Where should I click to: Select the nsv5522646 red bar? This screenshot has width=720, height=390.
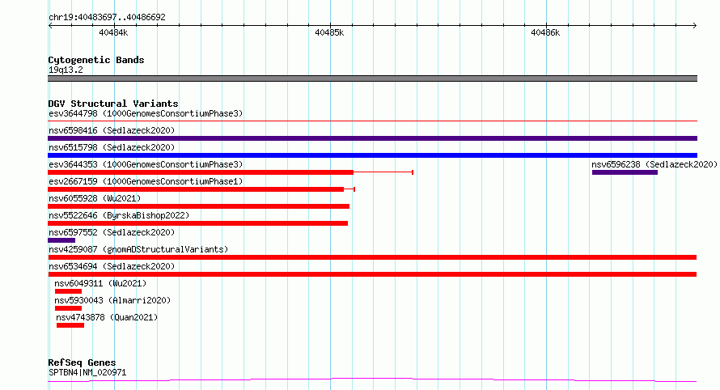[198, 223]
